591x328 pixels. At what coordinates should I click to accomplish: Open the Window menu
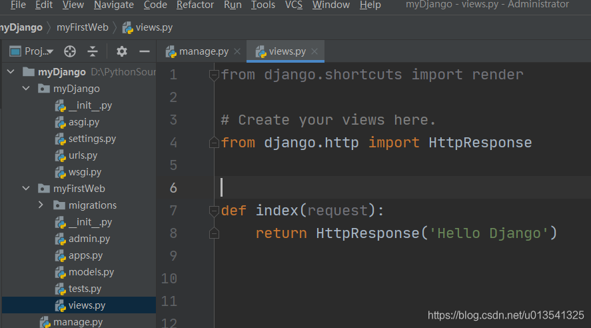click(x=331, y=5)
